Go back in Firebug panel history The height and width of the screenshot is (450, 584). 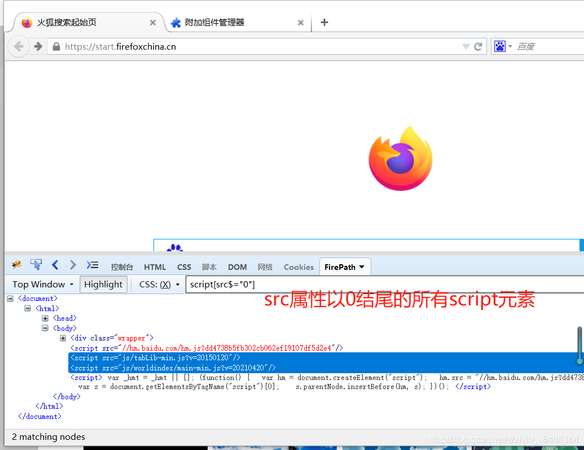(x=55, y=265)
